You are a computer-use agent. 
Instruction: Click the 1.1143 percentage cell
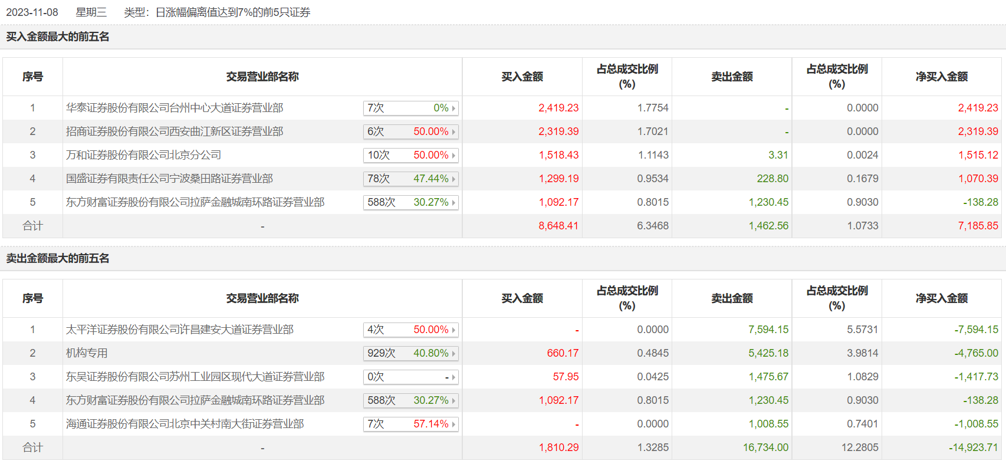653,155
